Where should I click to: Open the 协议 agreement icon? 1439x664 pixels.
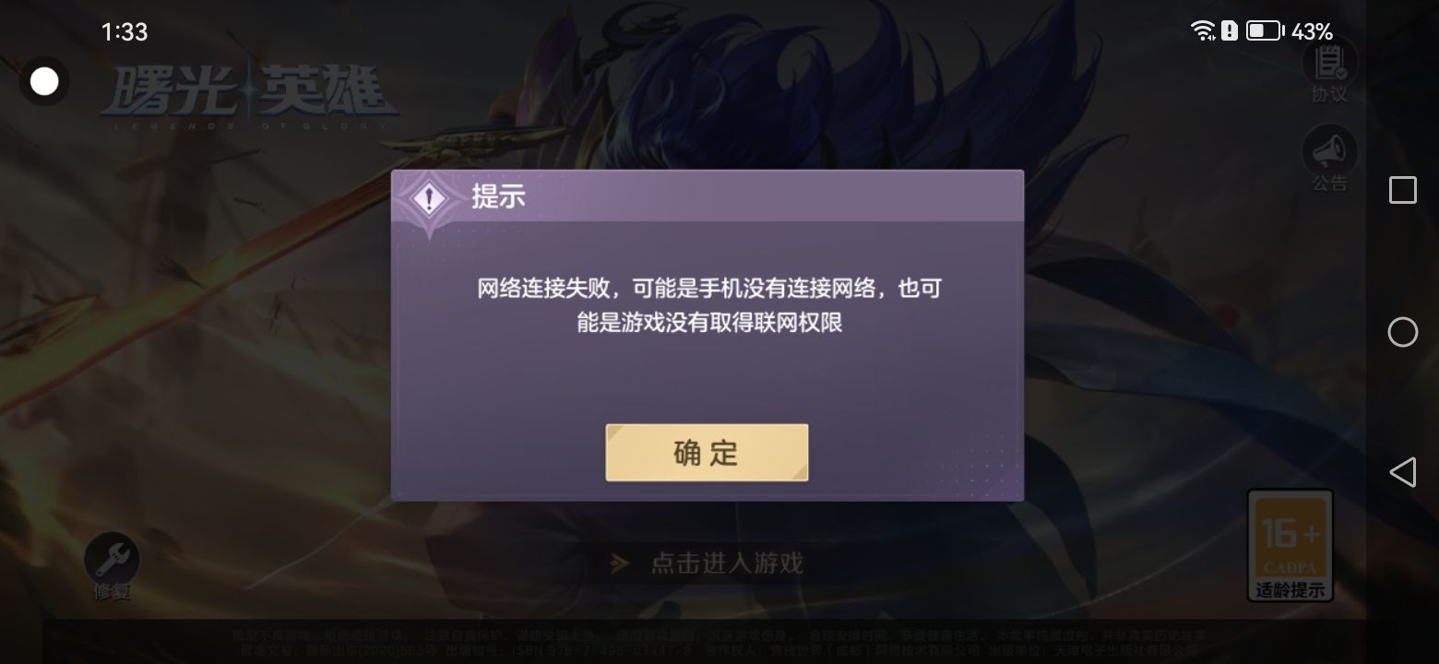1329,71
